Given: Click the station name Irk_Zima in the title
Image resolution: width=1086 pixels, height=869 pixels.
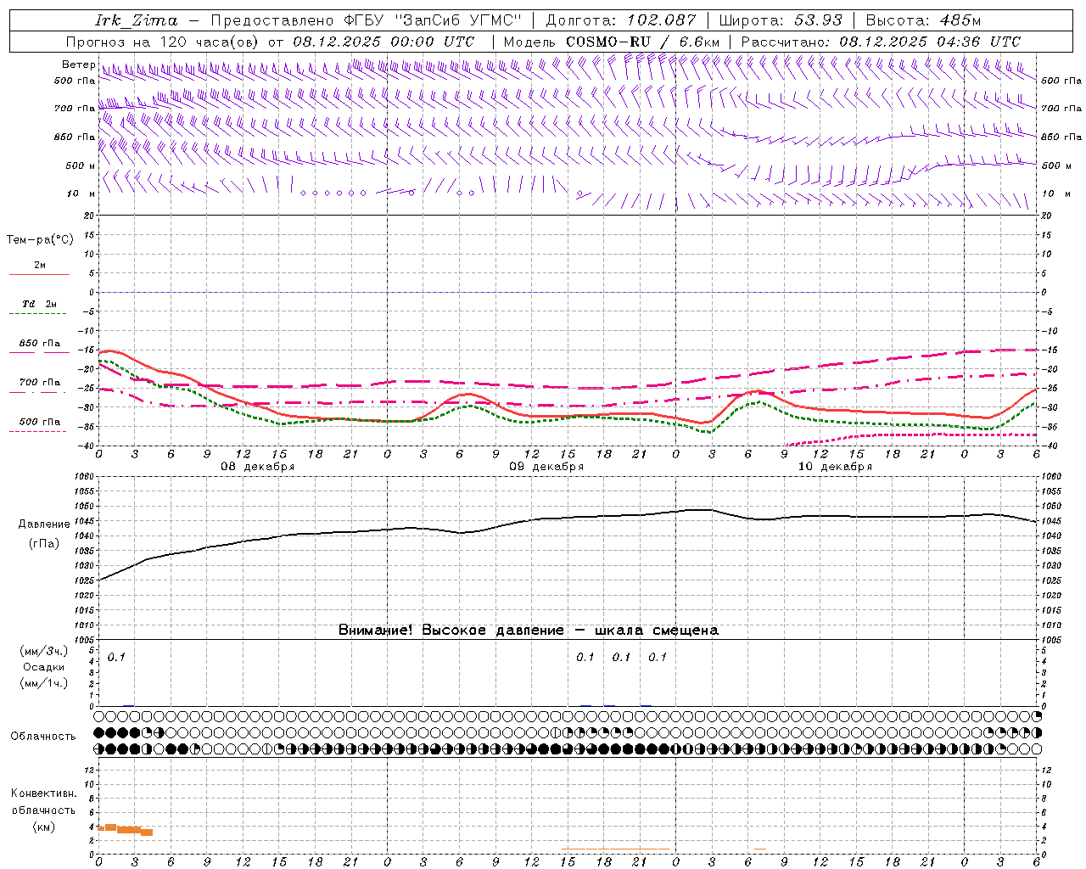Looking at the screenshot, I should pyautogui.click(x=137, y=20).
